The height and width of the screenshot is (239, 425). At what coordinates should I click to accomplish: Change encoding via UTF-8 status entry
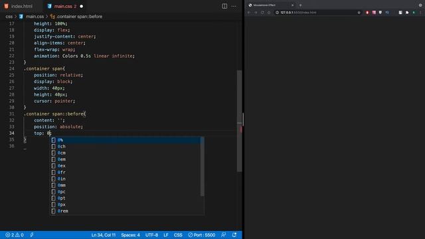tap(151, 235)
